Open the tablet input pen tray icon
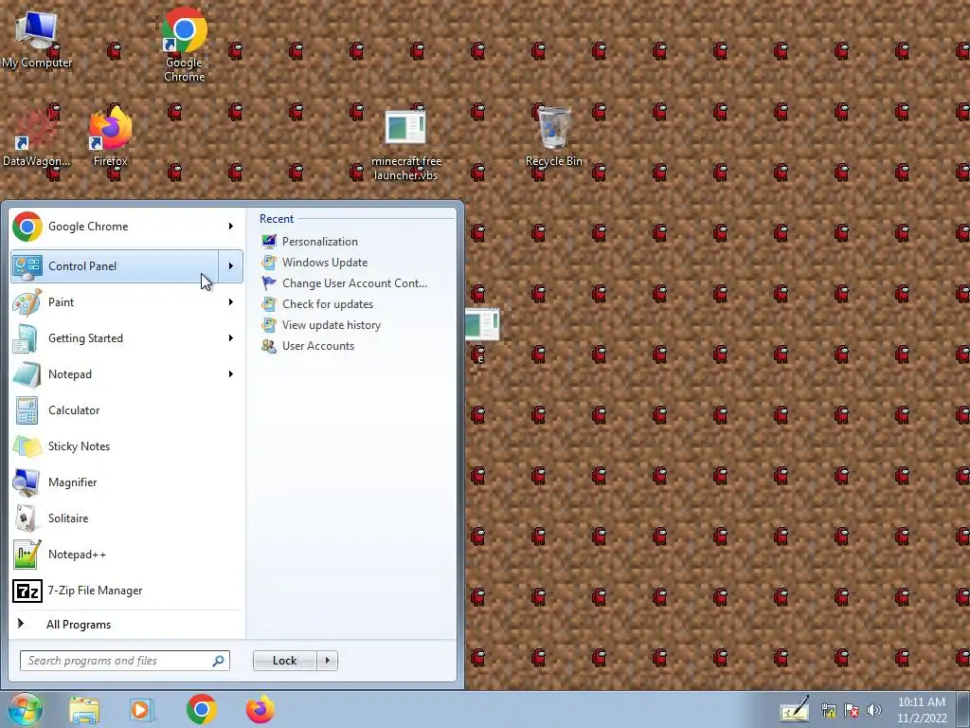This screenshot has width=970, height=728. (795, 710)
